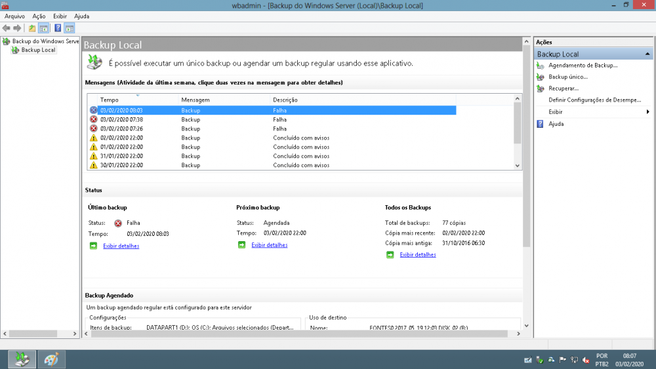The width and height of the screenshot is (656, 369).
Task: Click the Paint taskbar button
Action: pos(51,359)
